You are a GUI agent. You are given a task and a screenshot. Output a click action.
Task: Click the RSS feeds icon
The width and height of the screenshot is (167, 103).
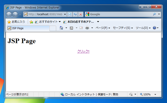tap(71, 28)
